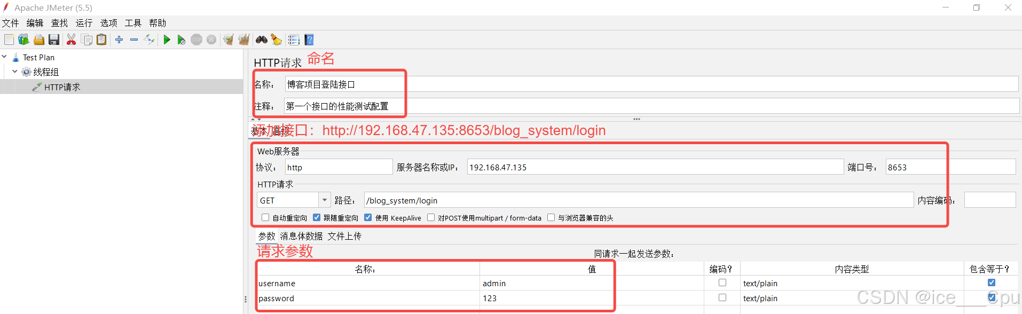This screenshot has width=1022, height=314.
Task: Click the Open file folder icon
Action: (38, 40)
